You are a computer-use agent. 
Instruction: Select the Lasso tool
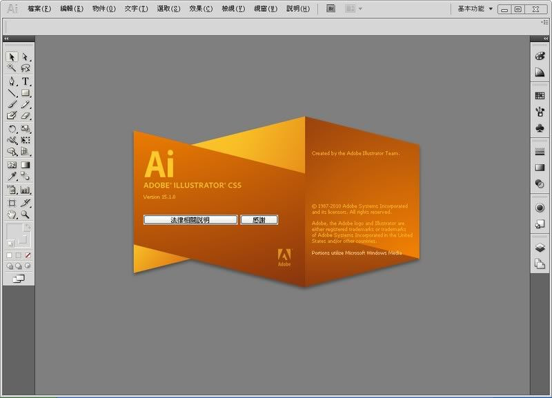pos(26,68)
